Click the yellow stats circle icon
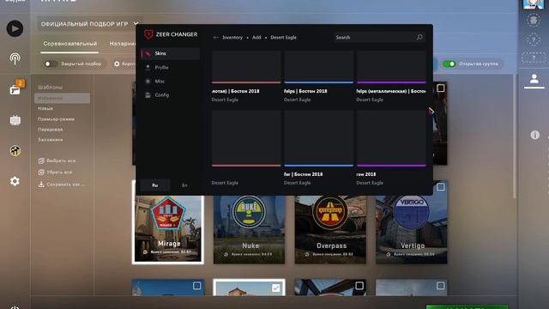Image resolution: width=549 pixels, height=309 pixels. coord(15,151)
